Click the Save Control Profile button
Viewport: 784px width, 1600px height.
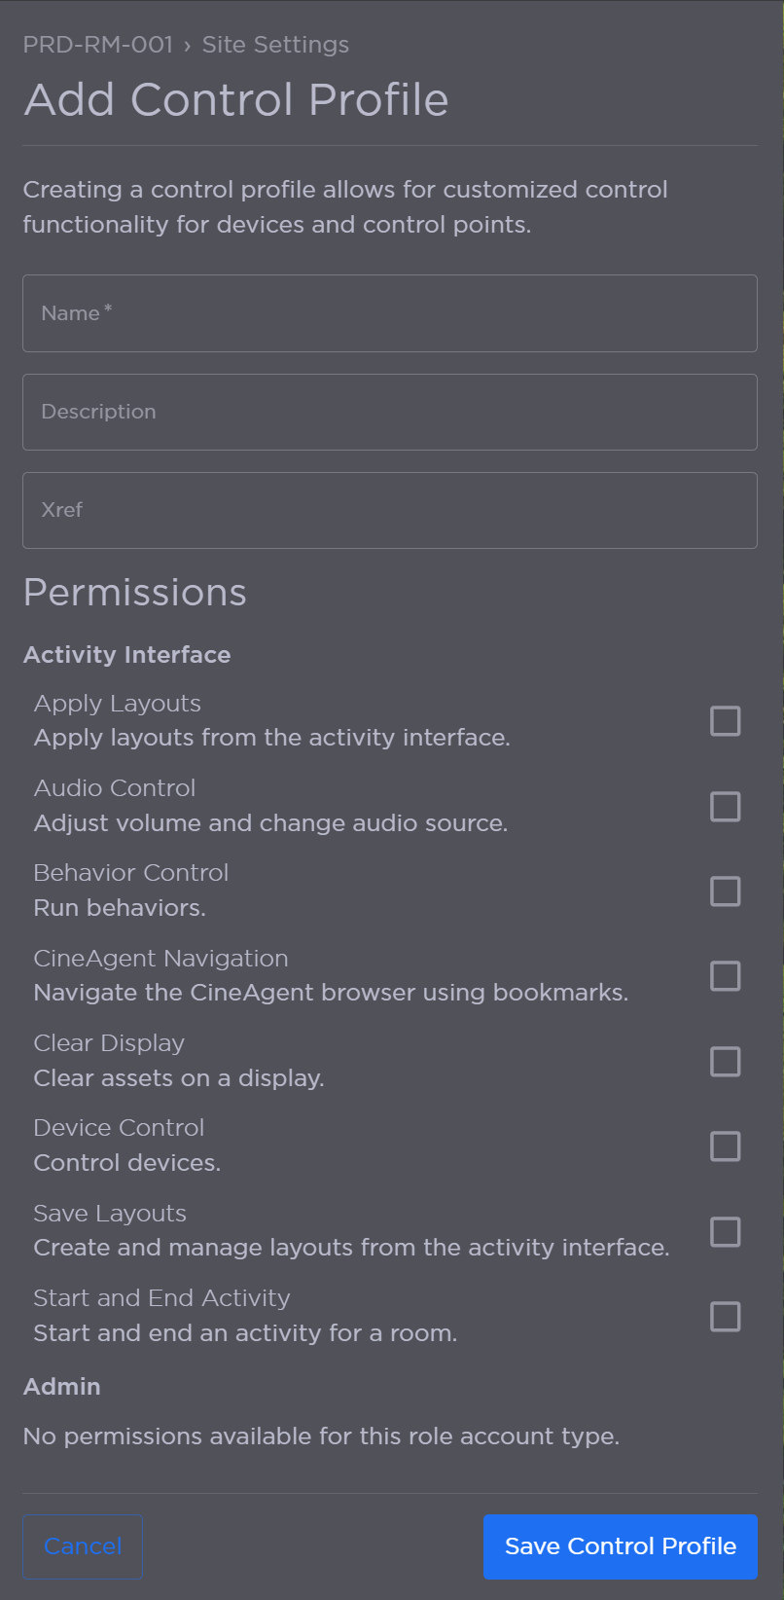[620, 1545]
